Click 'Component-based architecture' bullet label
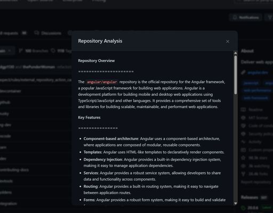Screen dimensions: 273x213 click(111, 138)
